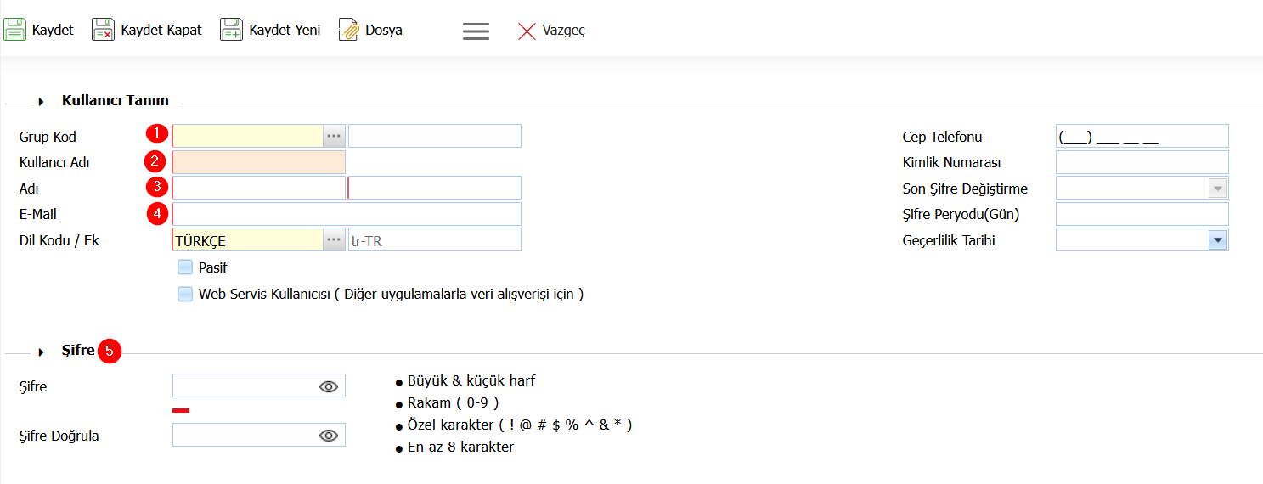This screenshot has height=484, width=1263.
Task: Click the 'Cep Telefonu' label
Action: tap(942, 137)
